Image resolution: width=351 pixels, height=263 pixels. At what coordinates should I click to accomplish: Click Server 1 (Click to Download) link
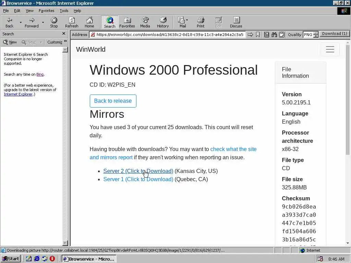138,179
